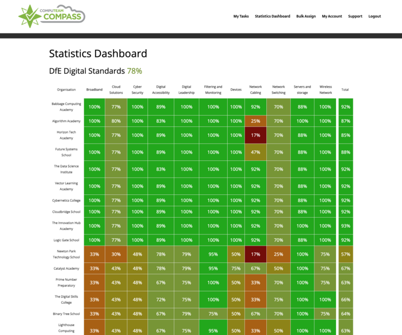
Task: Open the Bulk Assign page
Action: [306, 16]
